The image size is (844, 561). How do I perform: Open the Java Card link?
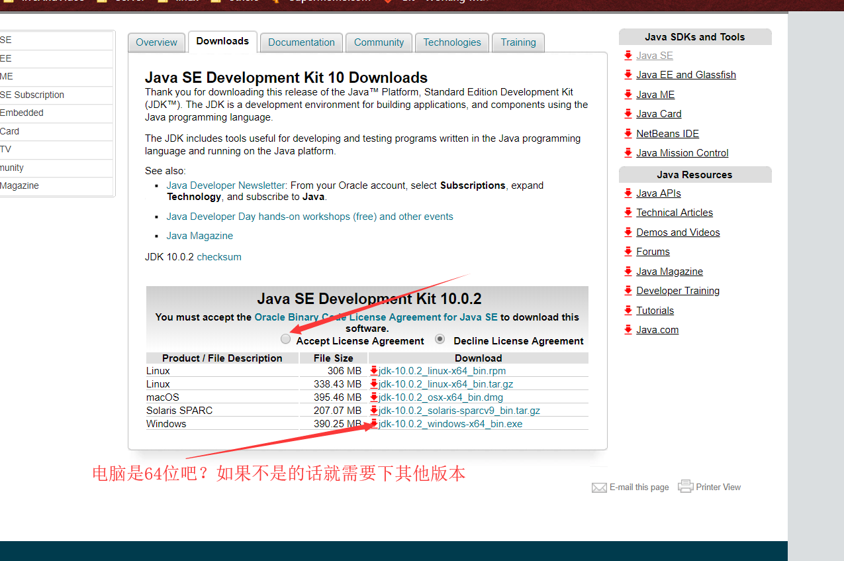point(659,114)
